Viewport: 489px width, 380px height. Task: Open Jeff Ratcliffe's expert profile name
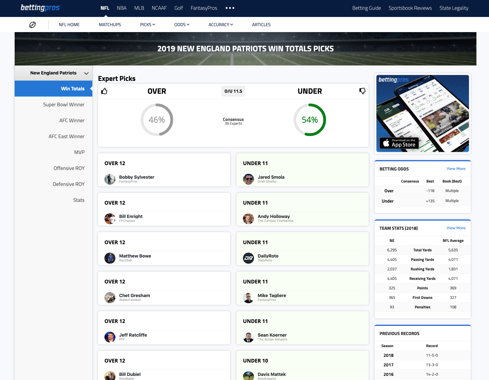[x=133, y=335]
